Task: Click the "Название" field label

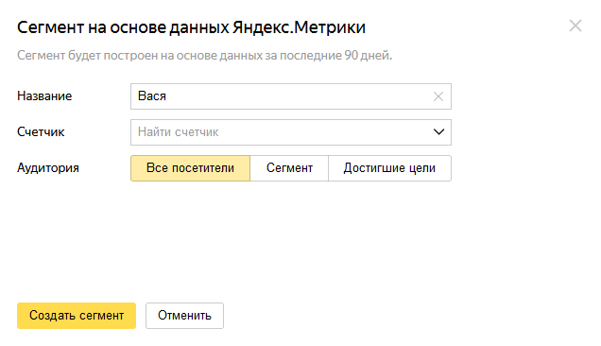Action: (x=44, y=95)
